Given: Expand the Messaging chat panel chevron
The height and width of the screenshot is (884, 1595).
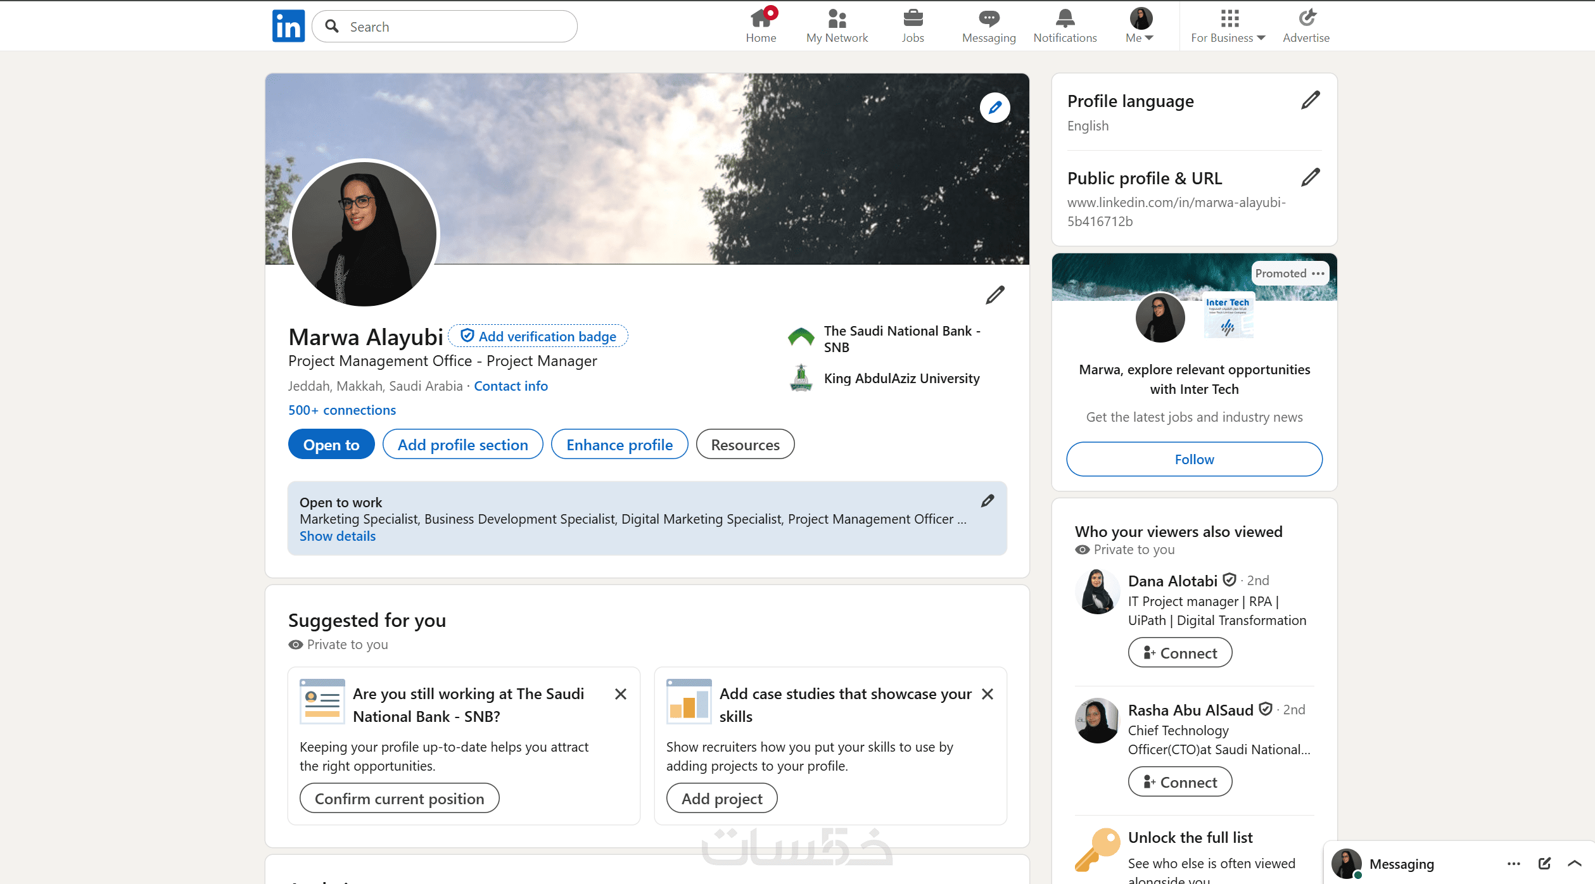Looking at the screenshot, I should [x=1575, y=864].
